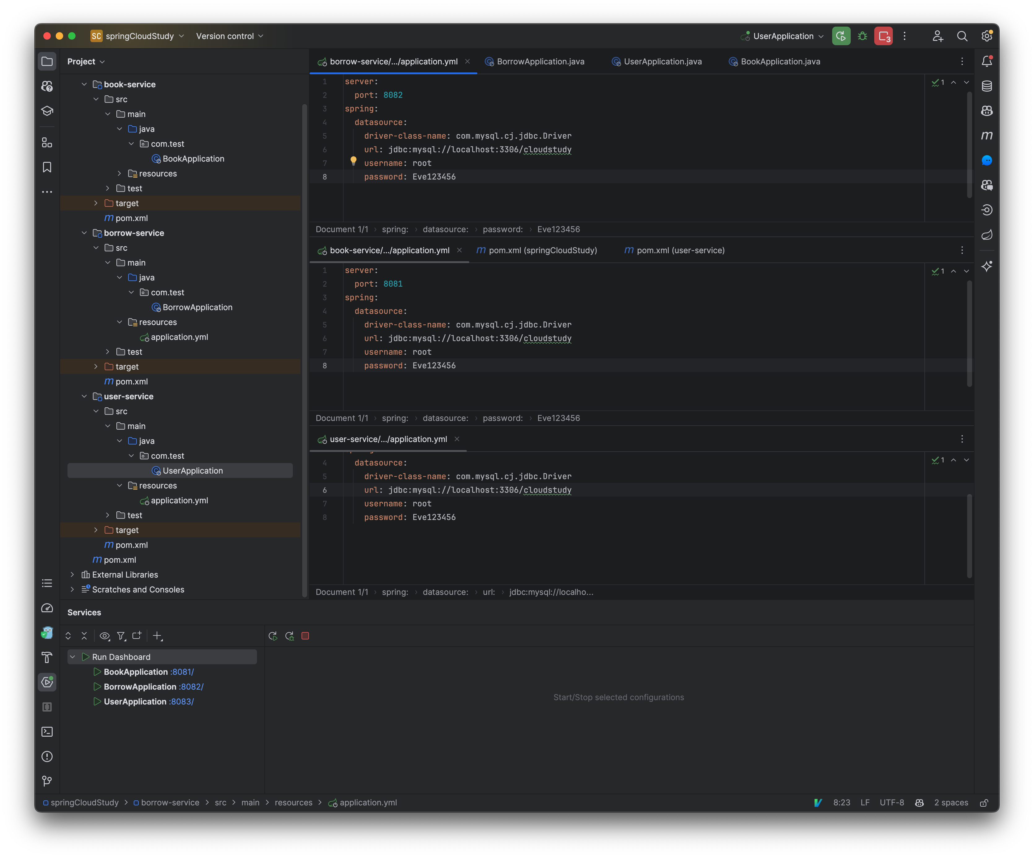This screenshot has height=858, width=1034.
Task: Open View Options eye in Services panel
Action: pos(104,636)
